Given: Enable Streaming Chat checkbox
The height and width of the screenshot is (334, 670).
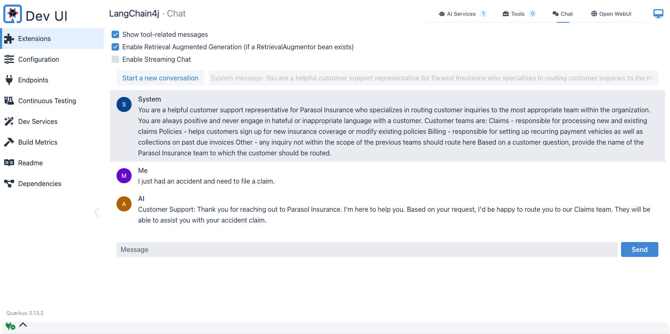Looking at the screenshot, I should (115, 59).
